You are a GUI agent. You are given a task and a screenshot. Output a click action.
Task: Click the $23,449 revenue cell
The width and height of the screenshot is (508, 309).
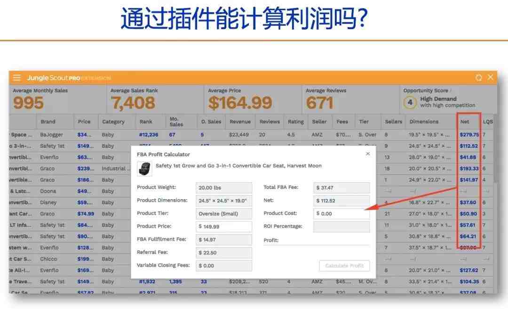coord(239,135)
